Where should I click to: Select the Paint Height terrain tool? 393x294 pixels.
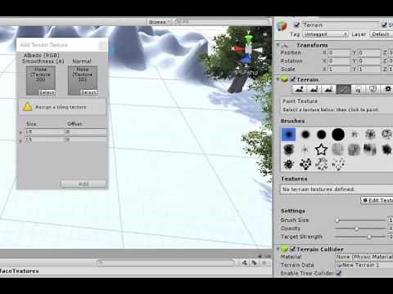pyautogui.click(x=314, y=89)
